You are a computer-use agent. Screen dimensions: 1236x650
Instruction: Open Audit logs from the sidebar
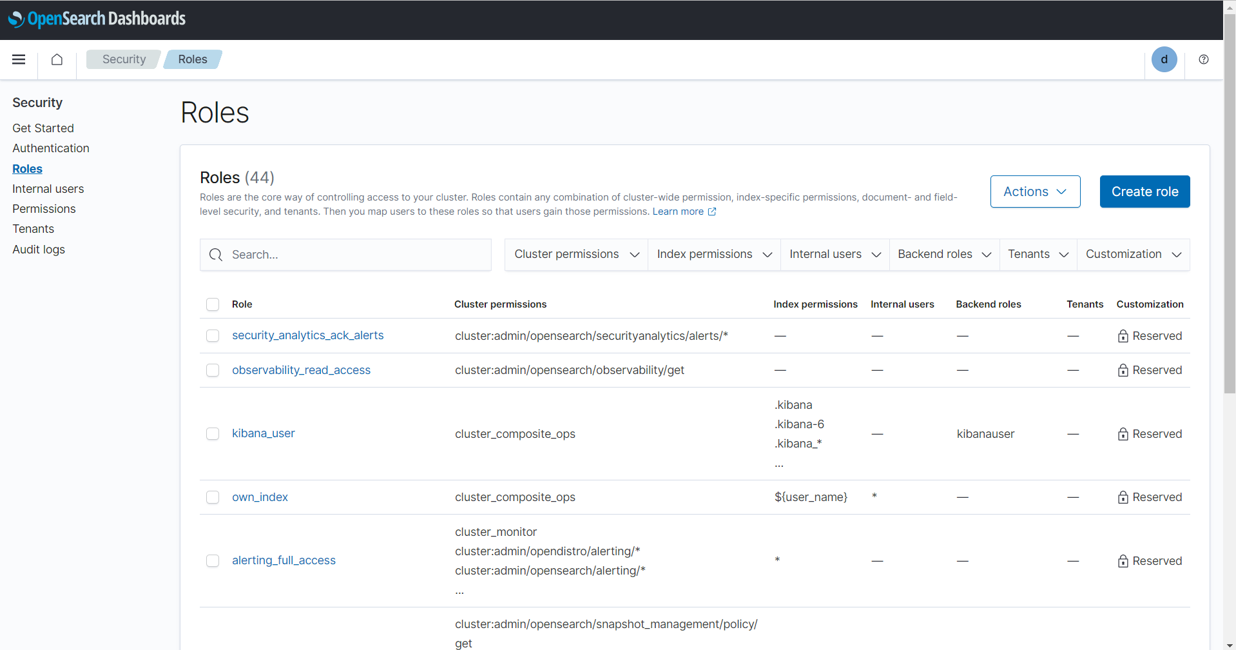click(x=39, y=250)
